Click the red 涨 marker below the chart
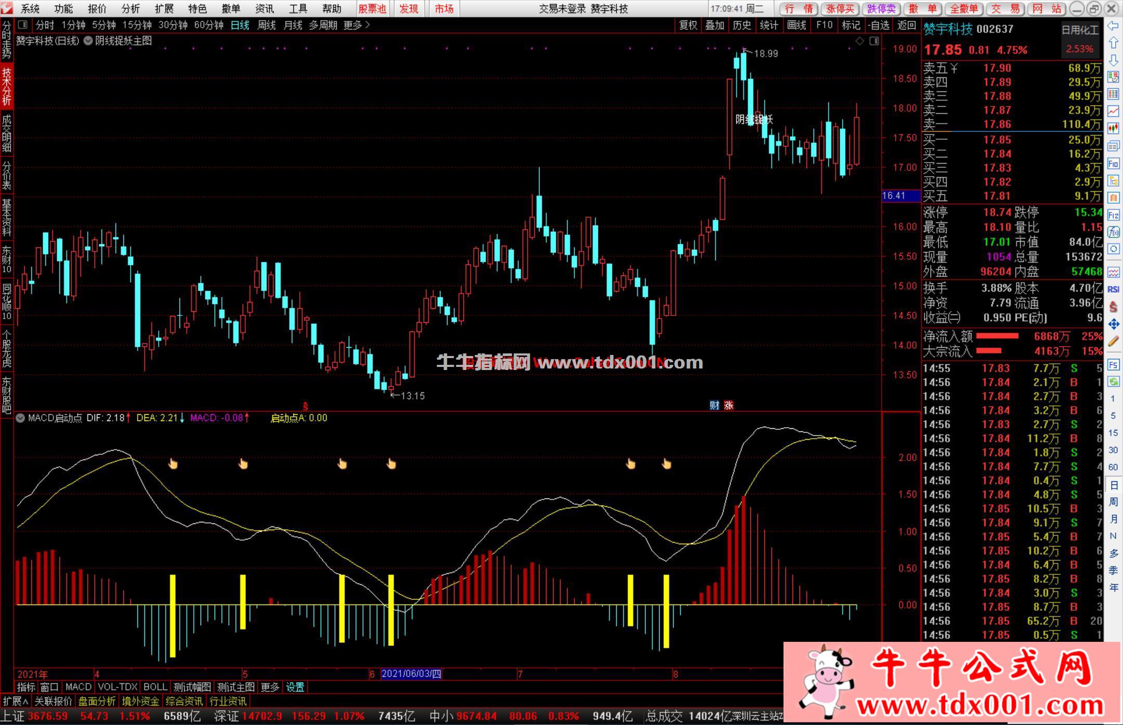The width and height of the screenshot is (1123, 725). 728,405
